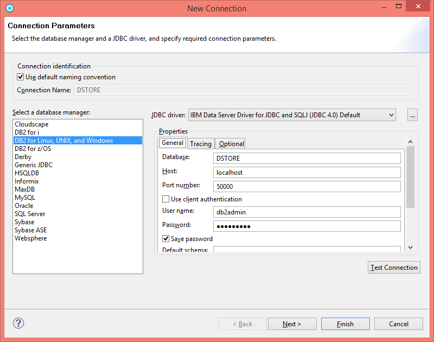Viewport: 434px width, 342px height.
Task: Click the Test Connection button
Action: point(394,267)
